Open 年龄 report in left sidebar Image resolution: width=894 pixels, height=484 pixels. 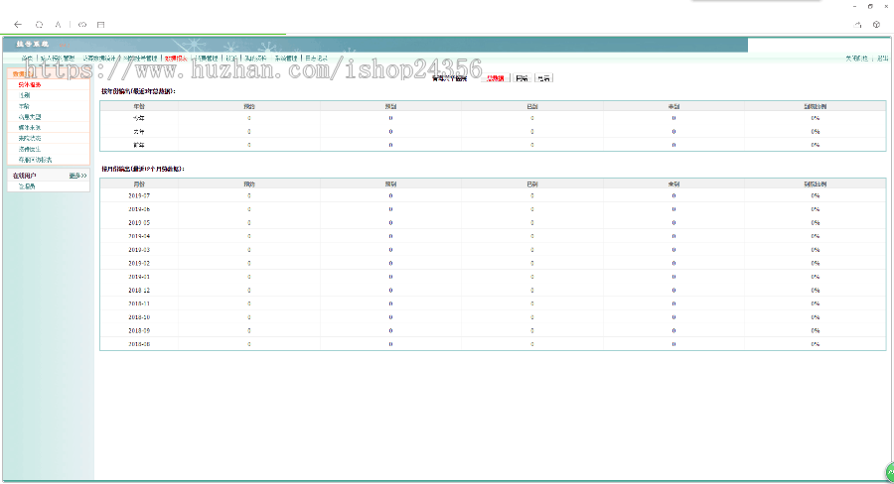coord(24,106)
